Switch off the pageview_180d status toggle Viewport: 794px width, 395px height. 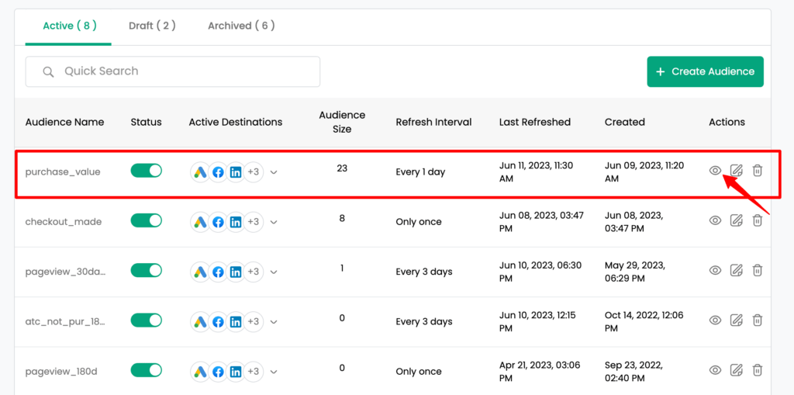click(147, 369)
